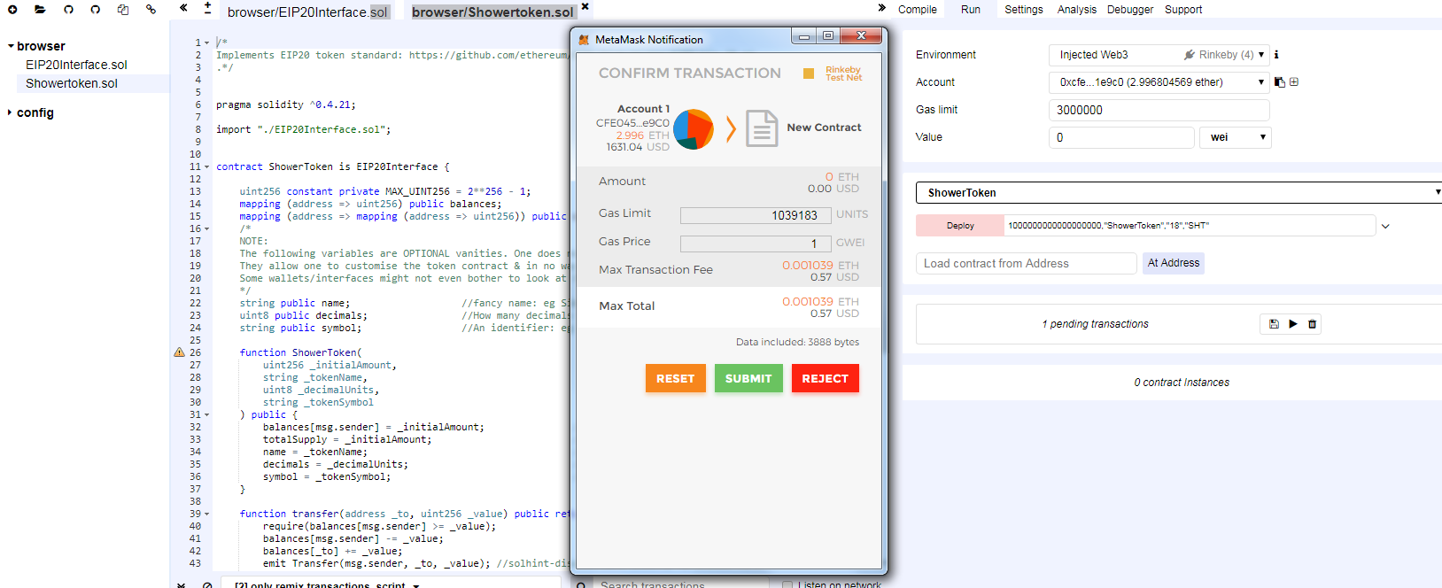
Task: Click the At Address button
Action: click(x=1174, y=263)
